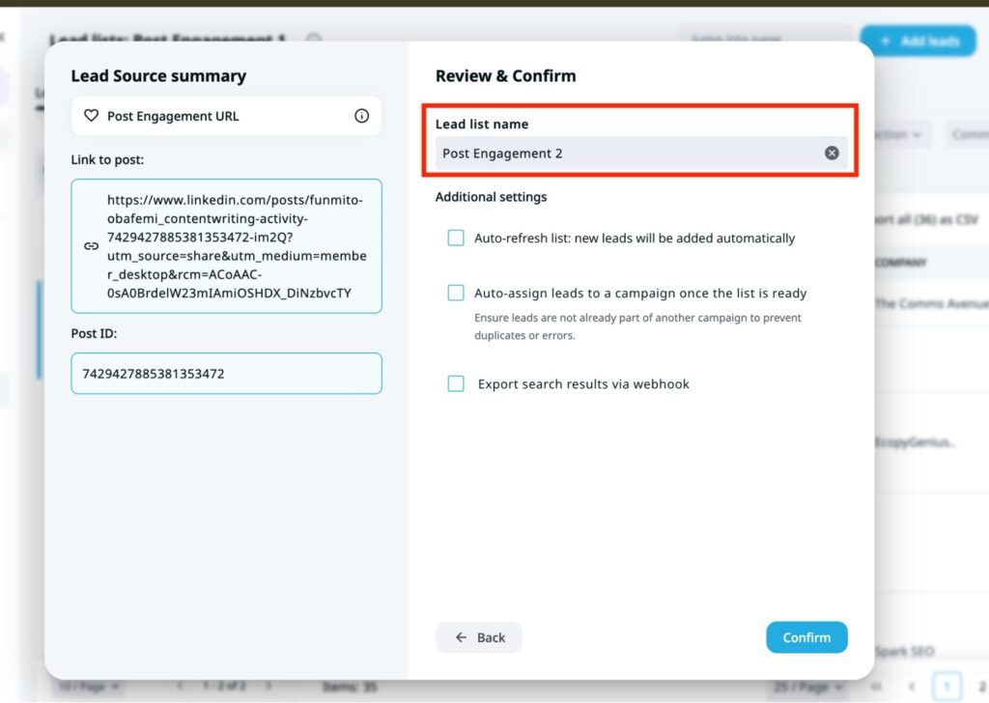Click the Post ID field

226,374
